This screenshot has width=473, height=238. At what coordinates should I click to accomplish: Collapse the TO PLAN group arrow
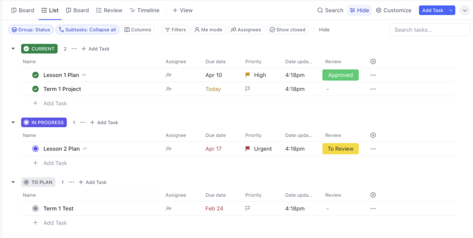point(13,182)
